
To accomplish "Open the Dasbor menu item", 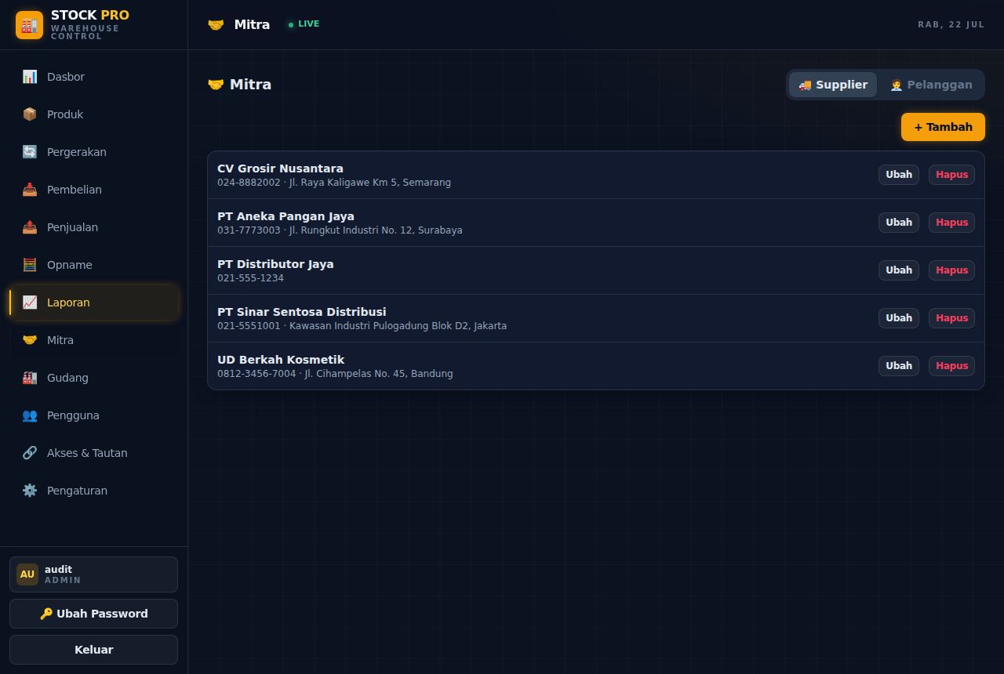I will coord(94,77).
